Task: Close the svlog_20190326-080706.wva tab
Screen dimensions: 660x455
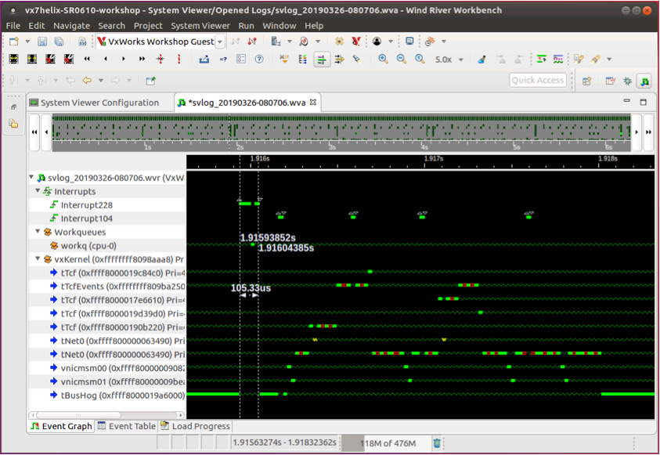Action: (x=313, y=103)
